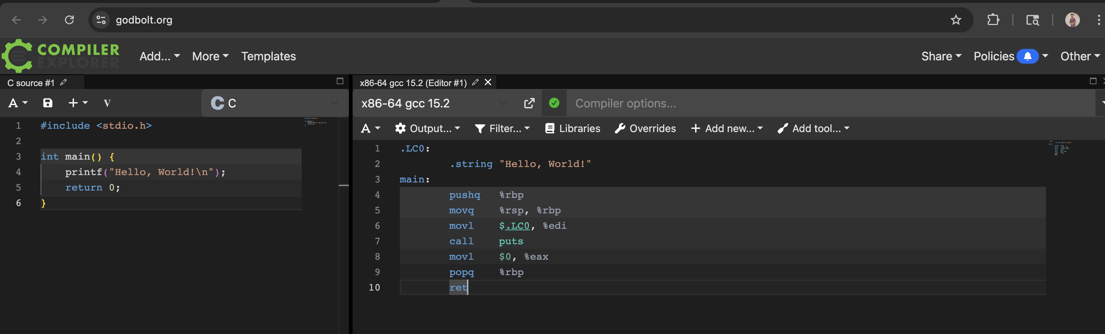Bookmark this page with the star icon
Viewport: 1105px width, 334px height.
956,19
